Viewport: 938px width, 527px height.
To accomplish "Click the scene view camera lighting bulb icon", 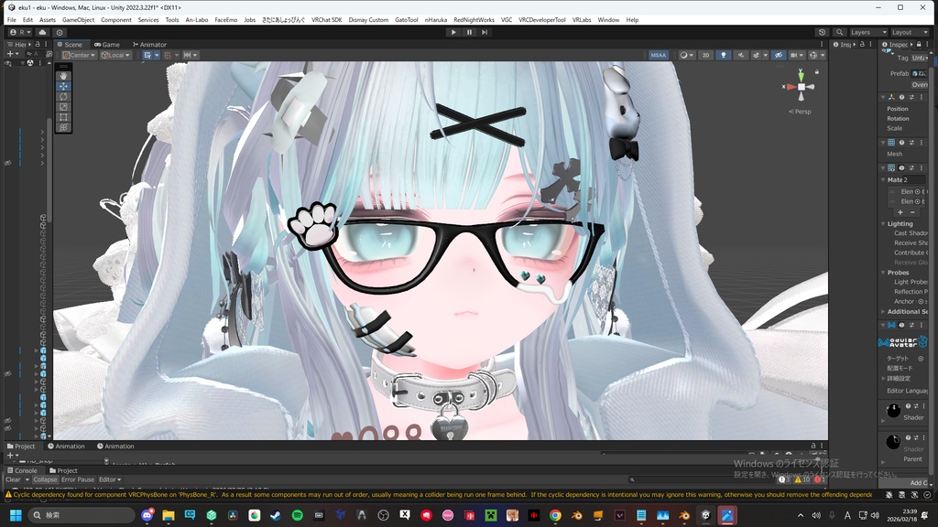I will 724,55.
